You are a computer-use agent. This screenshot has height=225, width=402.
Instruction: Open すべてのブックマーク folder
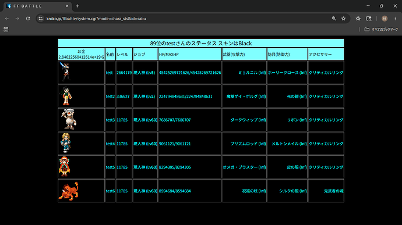coord(381,30)
